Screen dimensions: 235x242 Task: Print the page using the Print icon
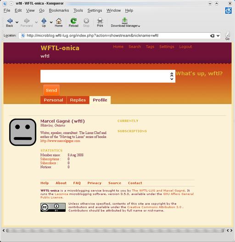tap(100, 21)
